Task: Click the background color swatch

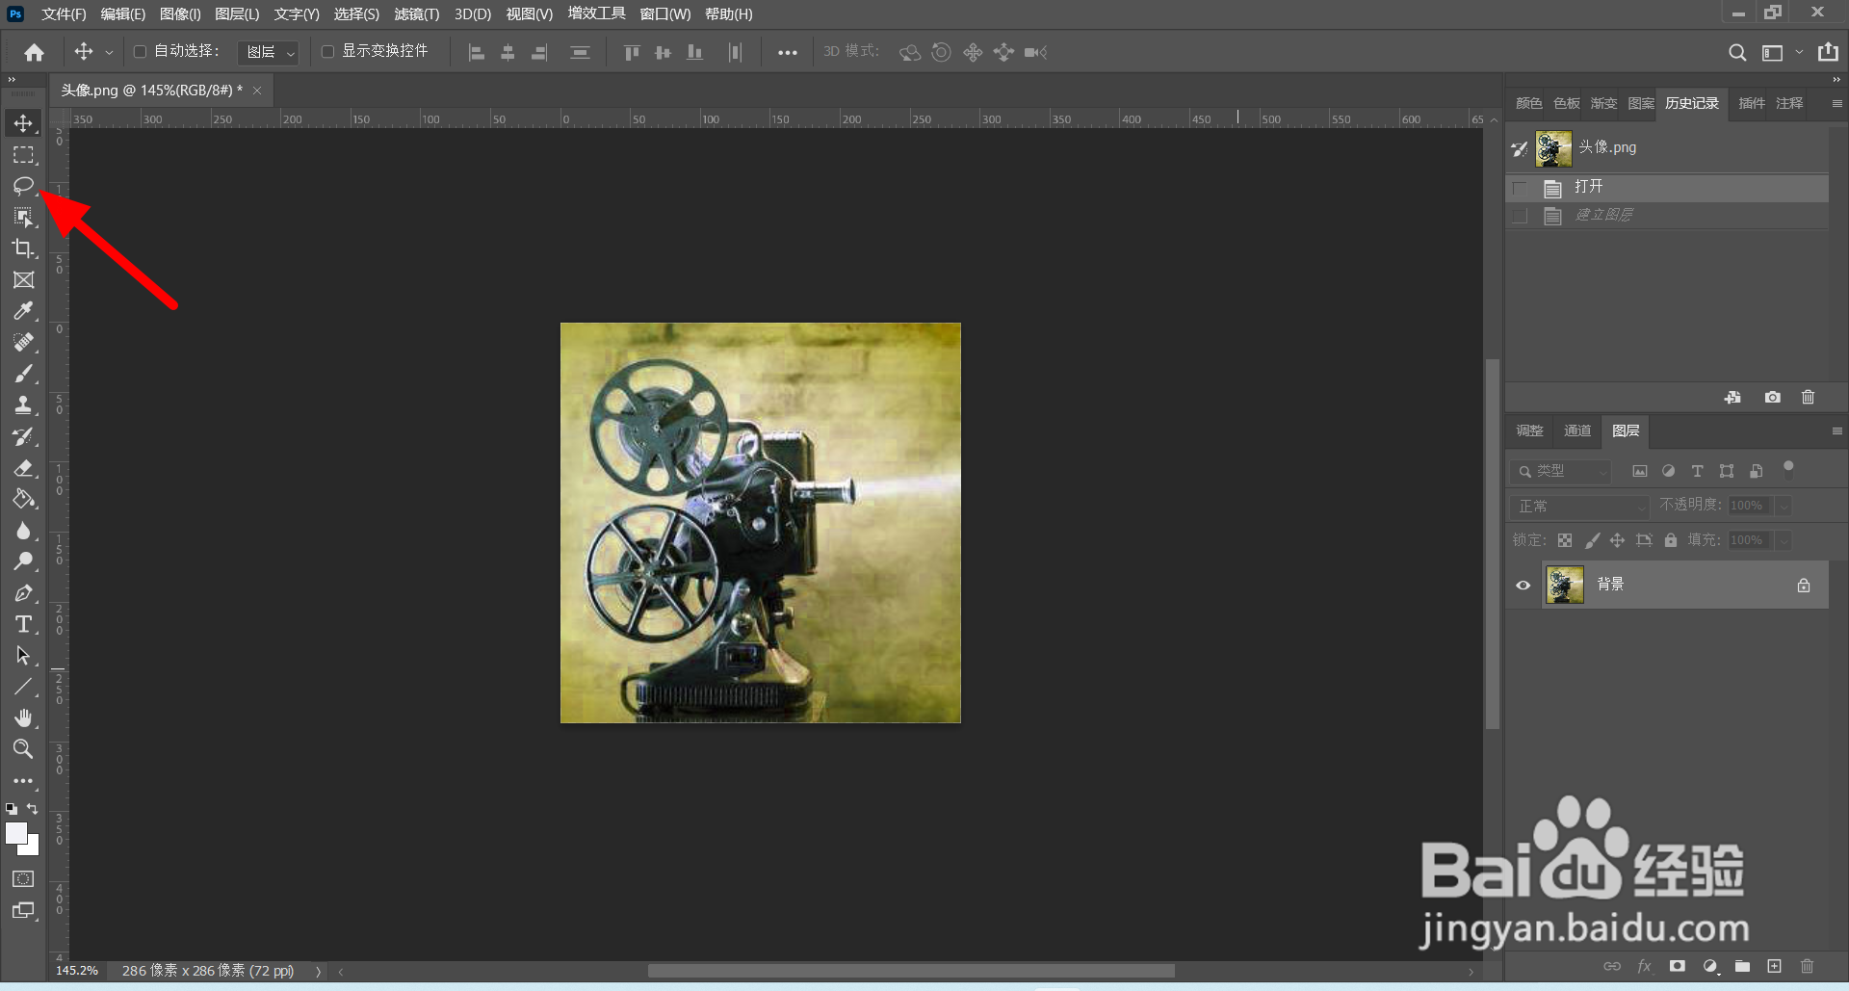Action: (33, 848)
